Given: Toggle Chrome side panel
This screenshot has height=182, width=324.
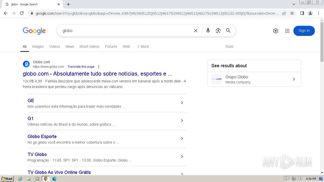Looking at the screenshot, I should point(302,13).
